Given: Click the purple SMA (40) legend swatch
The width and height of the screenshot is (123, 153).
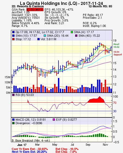Looking at the screenshot, I should tap(76, 36).
